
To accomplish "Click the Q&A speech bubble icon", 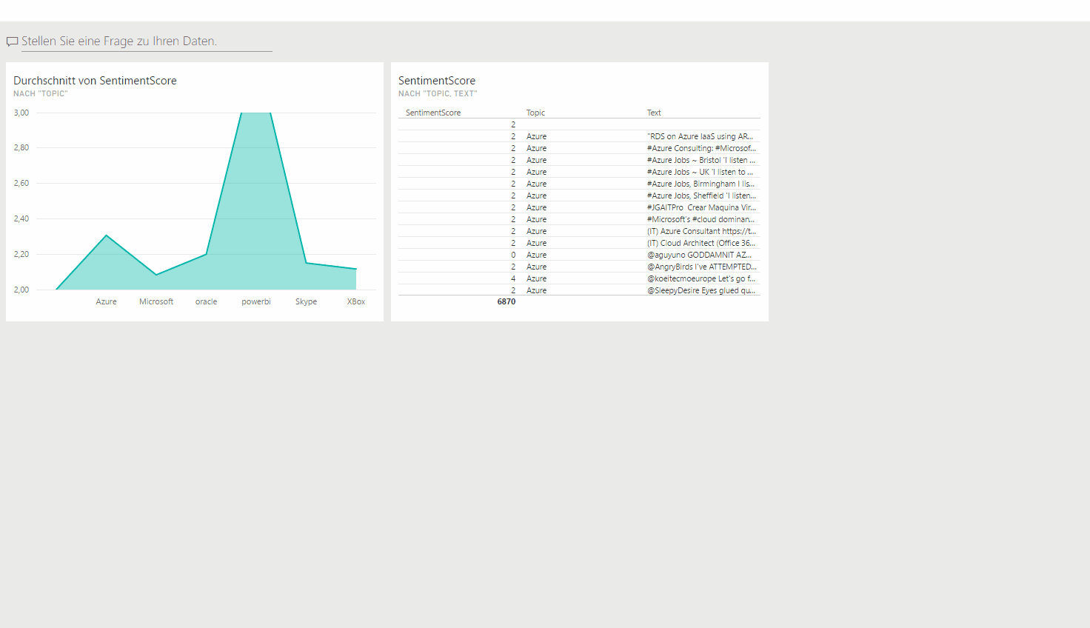I will coord(12,41).
